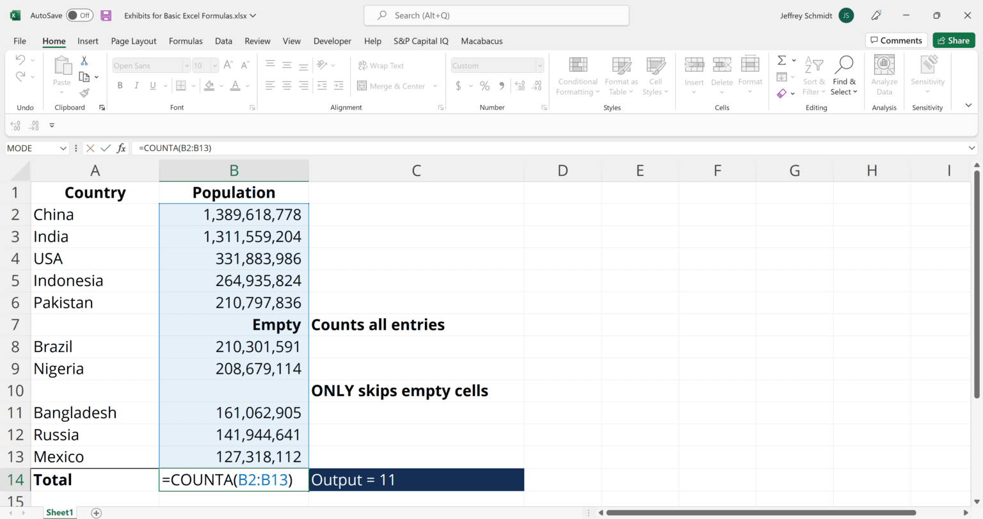
Task: Open the Macabacus ribbon tab
Action: 481,41
